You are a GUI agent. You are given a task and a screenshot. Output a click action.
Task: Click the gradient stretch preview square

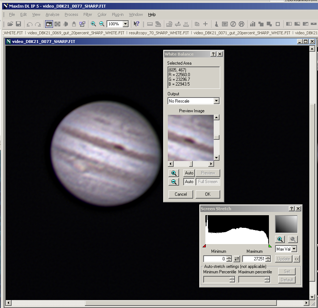(x=286, y=224)
